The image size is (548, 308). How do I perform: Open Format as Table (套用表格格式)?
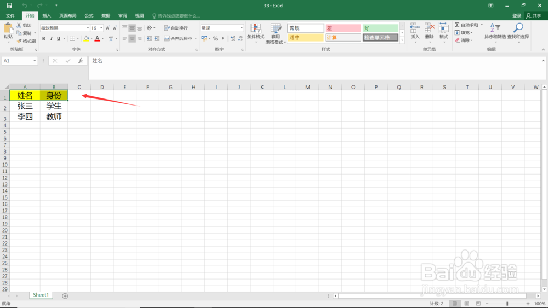(276, 33)
